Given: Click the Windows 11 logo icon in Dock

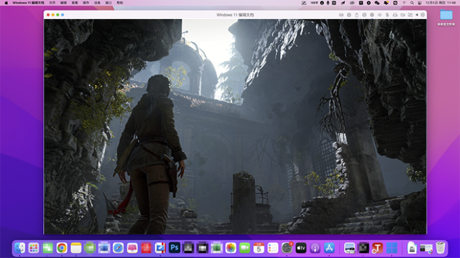Looking at the screenshot, I should click(392, 248).
